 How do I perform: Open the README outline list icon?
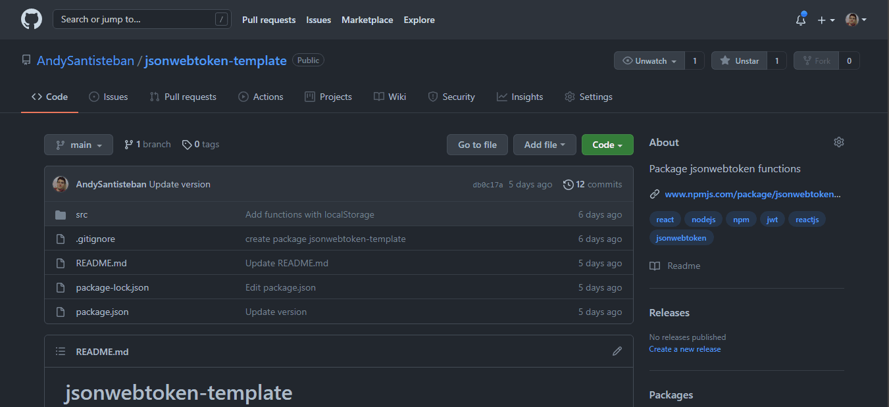[x=61, y=351]
